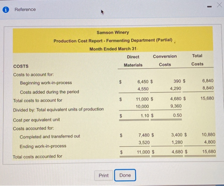Click the 8,840 total costs value

tap(208, 88)
